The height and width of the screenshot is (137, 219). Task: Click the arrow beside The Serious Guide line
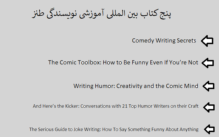click(209, 129)
